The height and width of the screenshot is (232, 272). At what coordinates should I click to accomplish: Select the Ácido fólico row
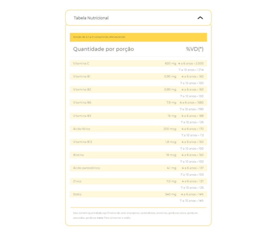coord(138,129)
